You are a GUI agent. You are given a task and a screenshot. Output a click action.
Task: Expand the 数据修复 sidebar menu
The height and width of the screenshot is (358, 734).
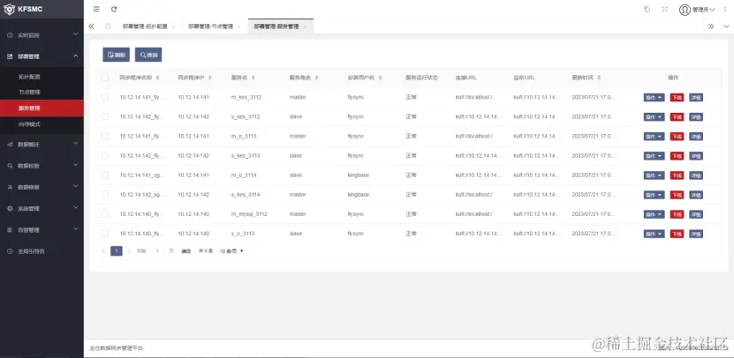[x=42, y=187]
